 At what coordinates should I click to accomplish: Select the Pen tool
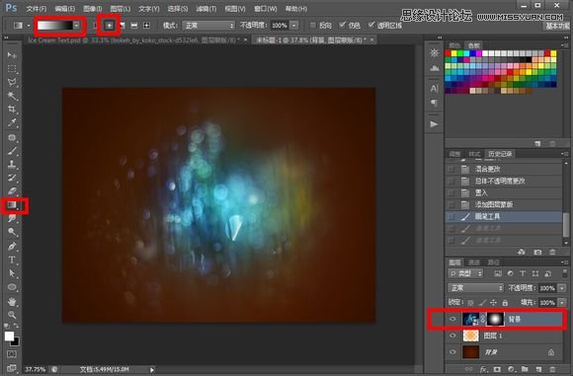coord(12,247)
